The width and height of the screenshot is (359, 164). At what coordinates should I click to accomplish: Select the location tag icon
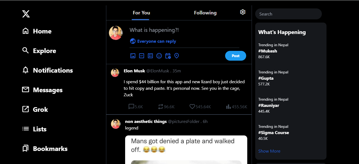176,55
